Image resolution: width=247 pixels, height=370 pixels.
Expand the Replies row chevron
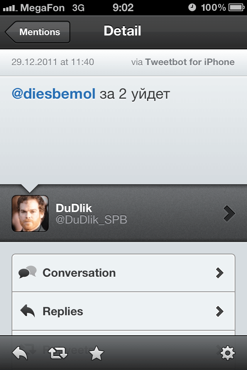[x=220, y=311]
